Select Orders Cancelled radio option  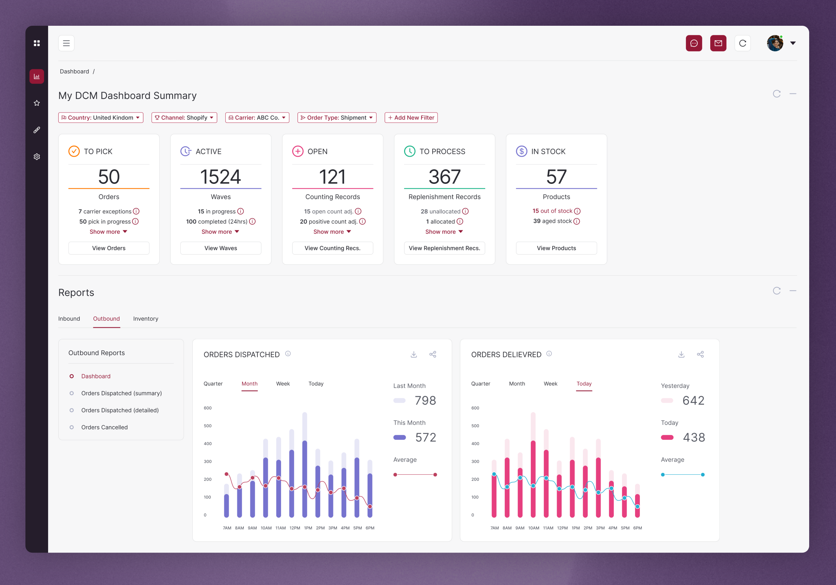click(72, 427)
